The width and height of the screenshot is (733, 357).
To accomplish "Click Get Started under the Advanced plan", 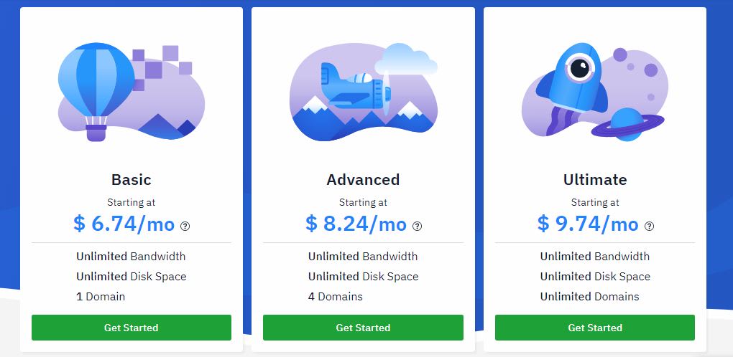I will 363,328.
